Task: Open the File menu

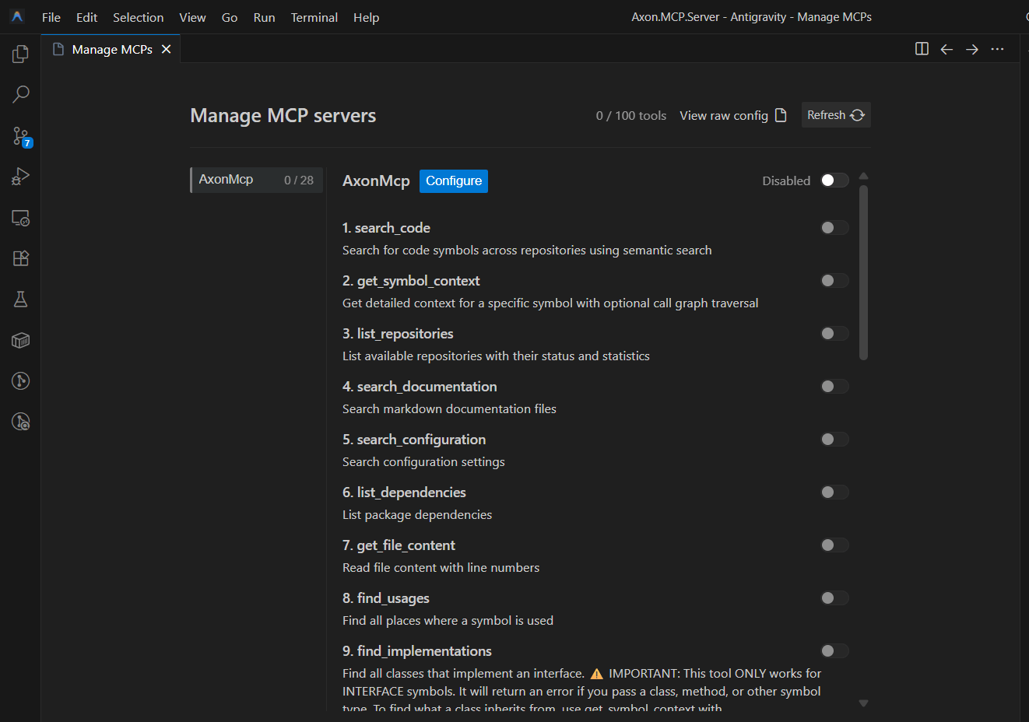Action: coord(51,17)
